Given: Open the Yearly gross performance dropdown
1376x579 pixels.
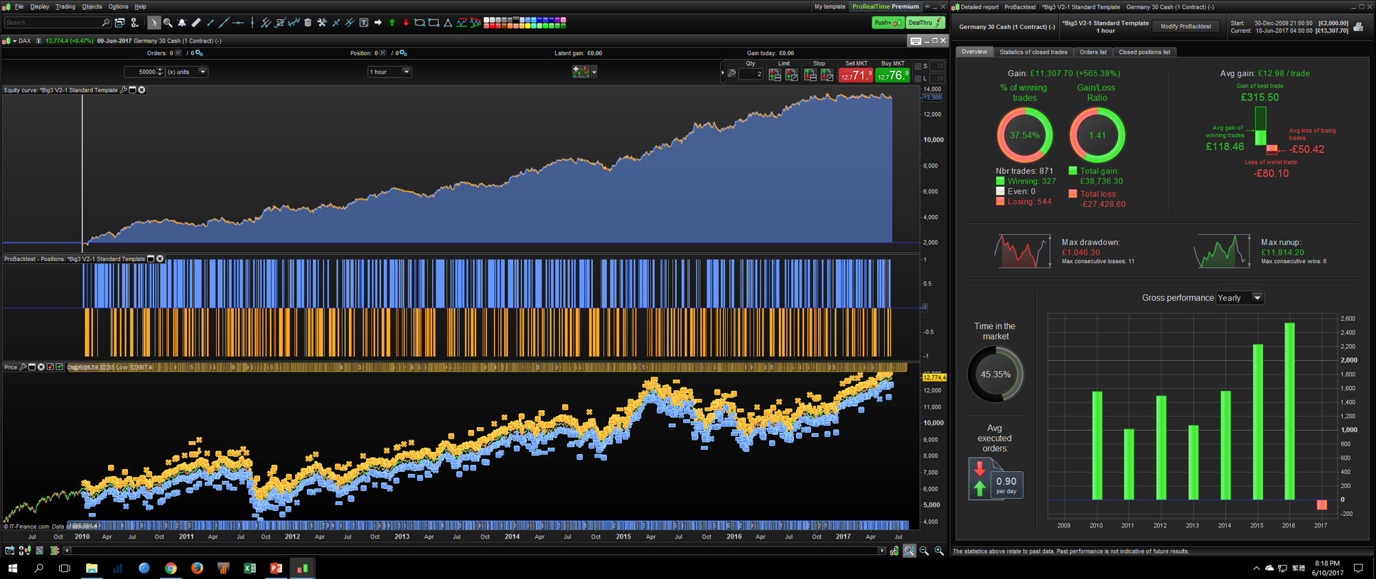Looking at the screenshot, I should 1257,298.
